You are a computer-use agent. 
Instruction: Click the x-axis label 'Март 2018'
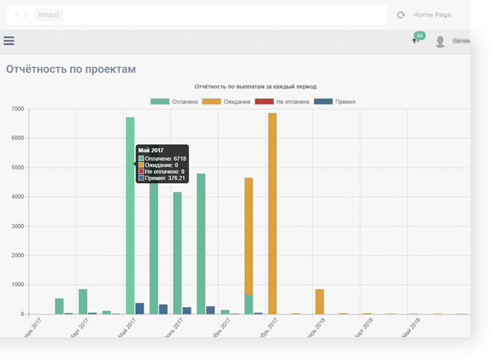point(364,327)
